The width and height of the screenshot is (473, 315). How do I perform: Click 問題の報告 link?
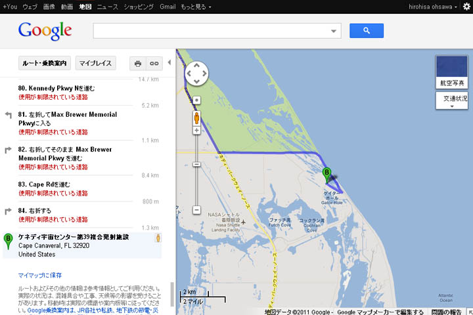(447, 312)
